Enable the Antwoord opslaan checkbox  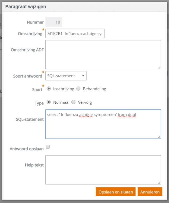pos(48,147)
